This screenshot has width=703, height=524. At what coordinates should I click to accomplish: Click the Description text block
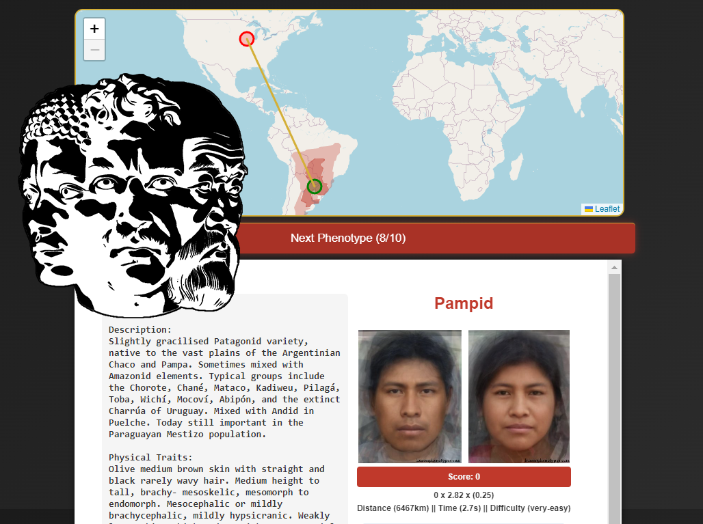coord(224,382)
